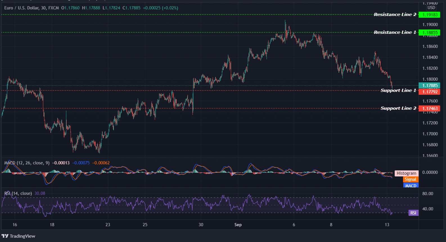
Task: Click the change value +0.00025 (+0.02%)
Action: [x=160, y=8]
